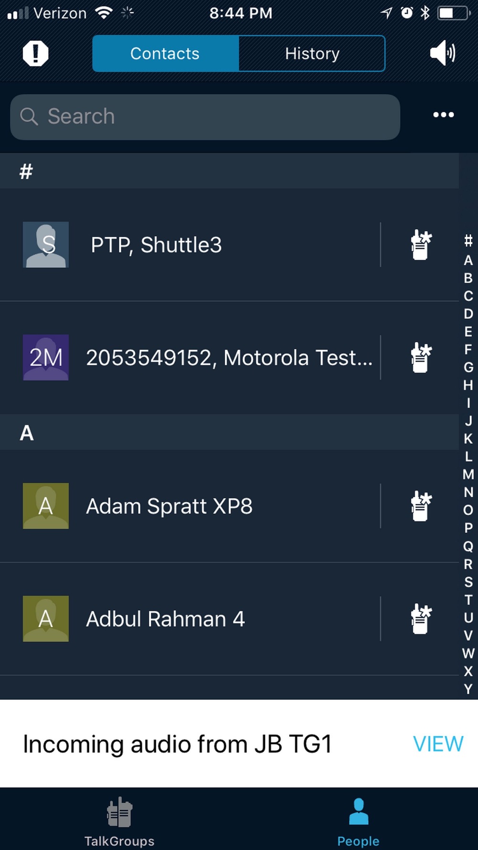Focus the Search contacts field
Viewport: 478px width, 850px height.
tap(205, 117)
